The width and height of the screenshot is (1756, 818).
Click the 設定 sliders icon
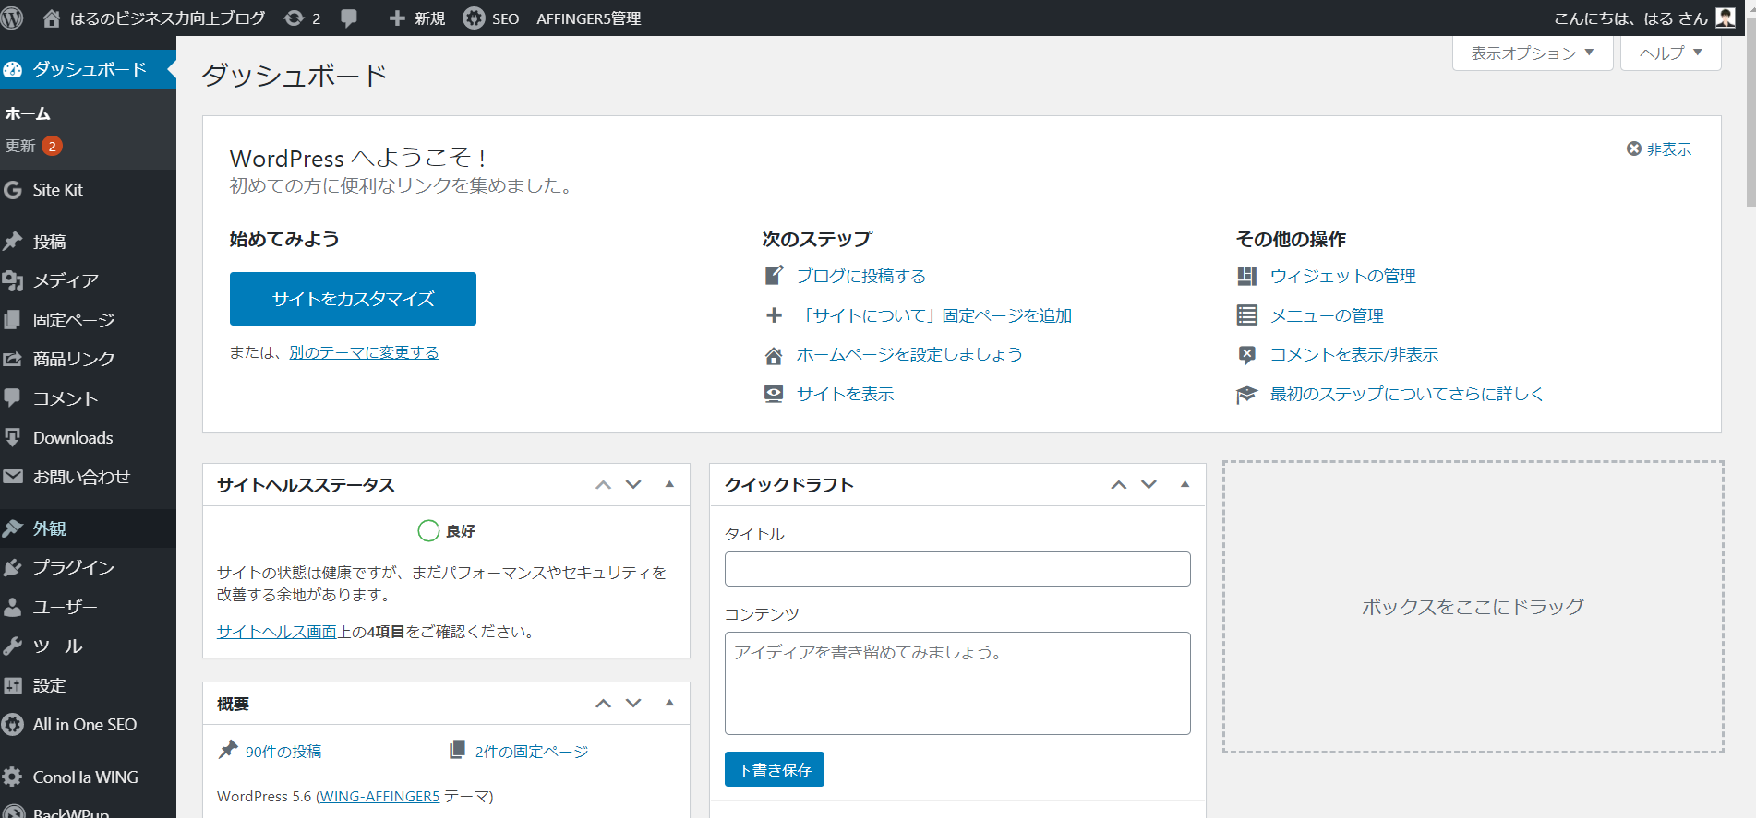click(x=13, y=685)
